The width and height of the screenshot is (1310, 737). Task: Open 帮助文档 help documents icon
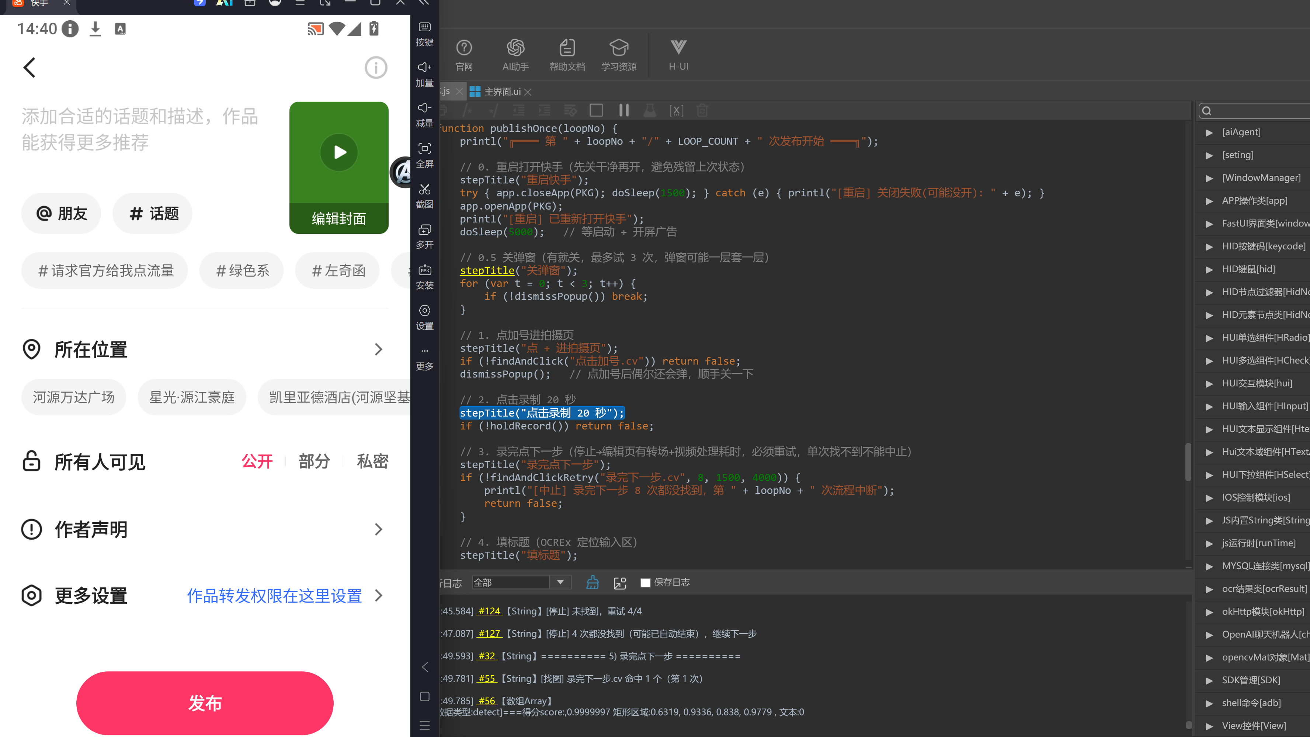567,55
